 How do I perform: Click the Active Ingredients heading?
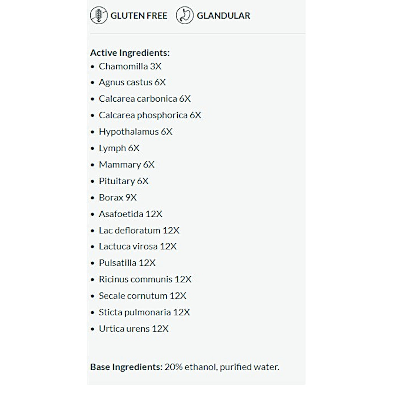point(130,53)
